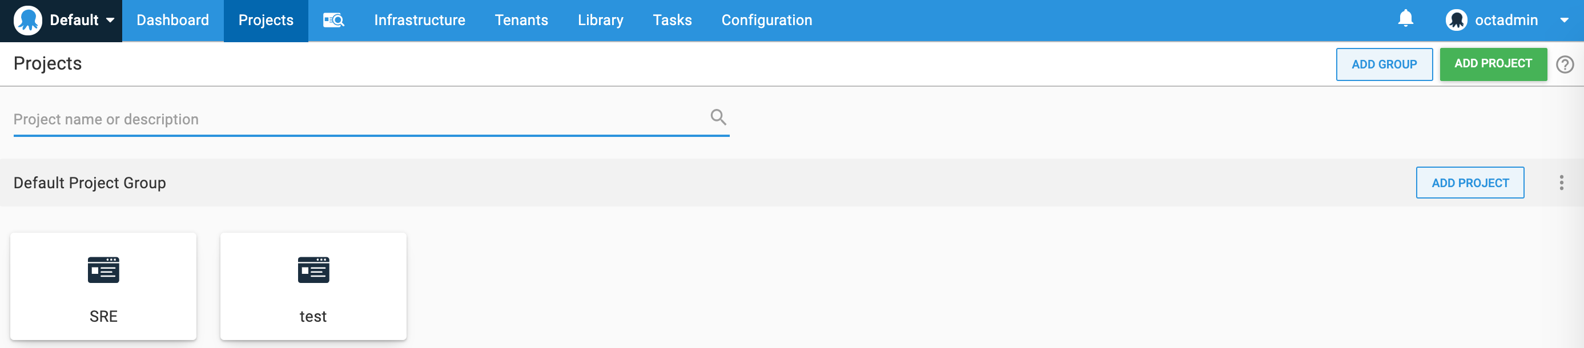Image resolution: width=1584 pixels, height=348 pixels.
Task: Open the help question mark icon
Action: pos(1565,64)
